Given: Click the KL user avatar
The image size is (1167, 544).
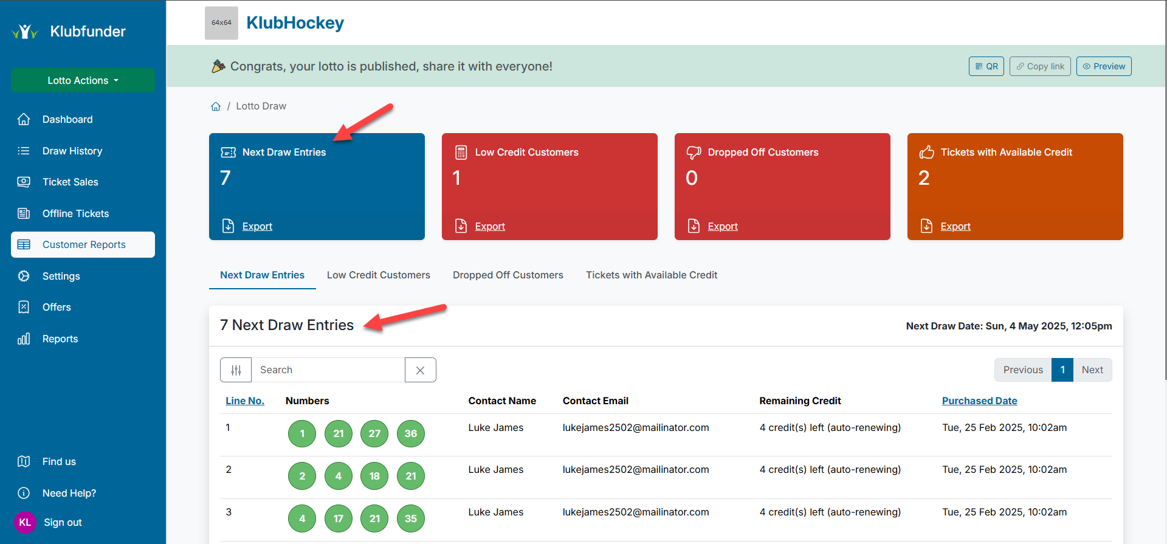Looking at the screenshot, I should pos(25,522).
